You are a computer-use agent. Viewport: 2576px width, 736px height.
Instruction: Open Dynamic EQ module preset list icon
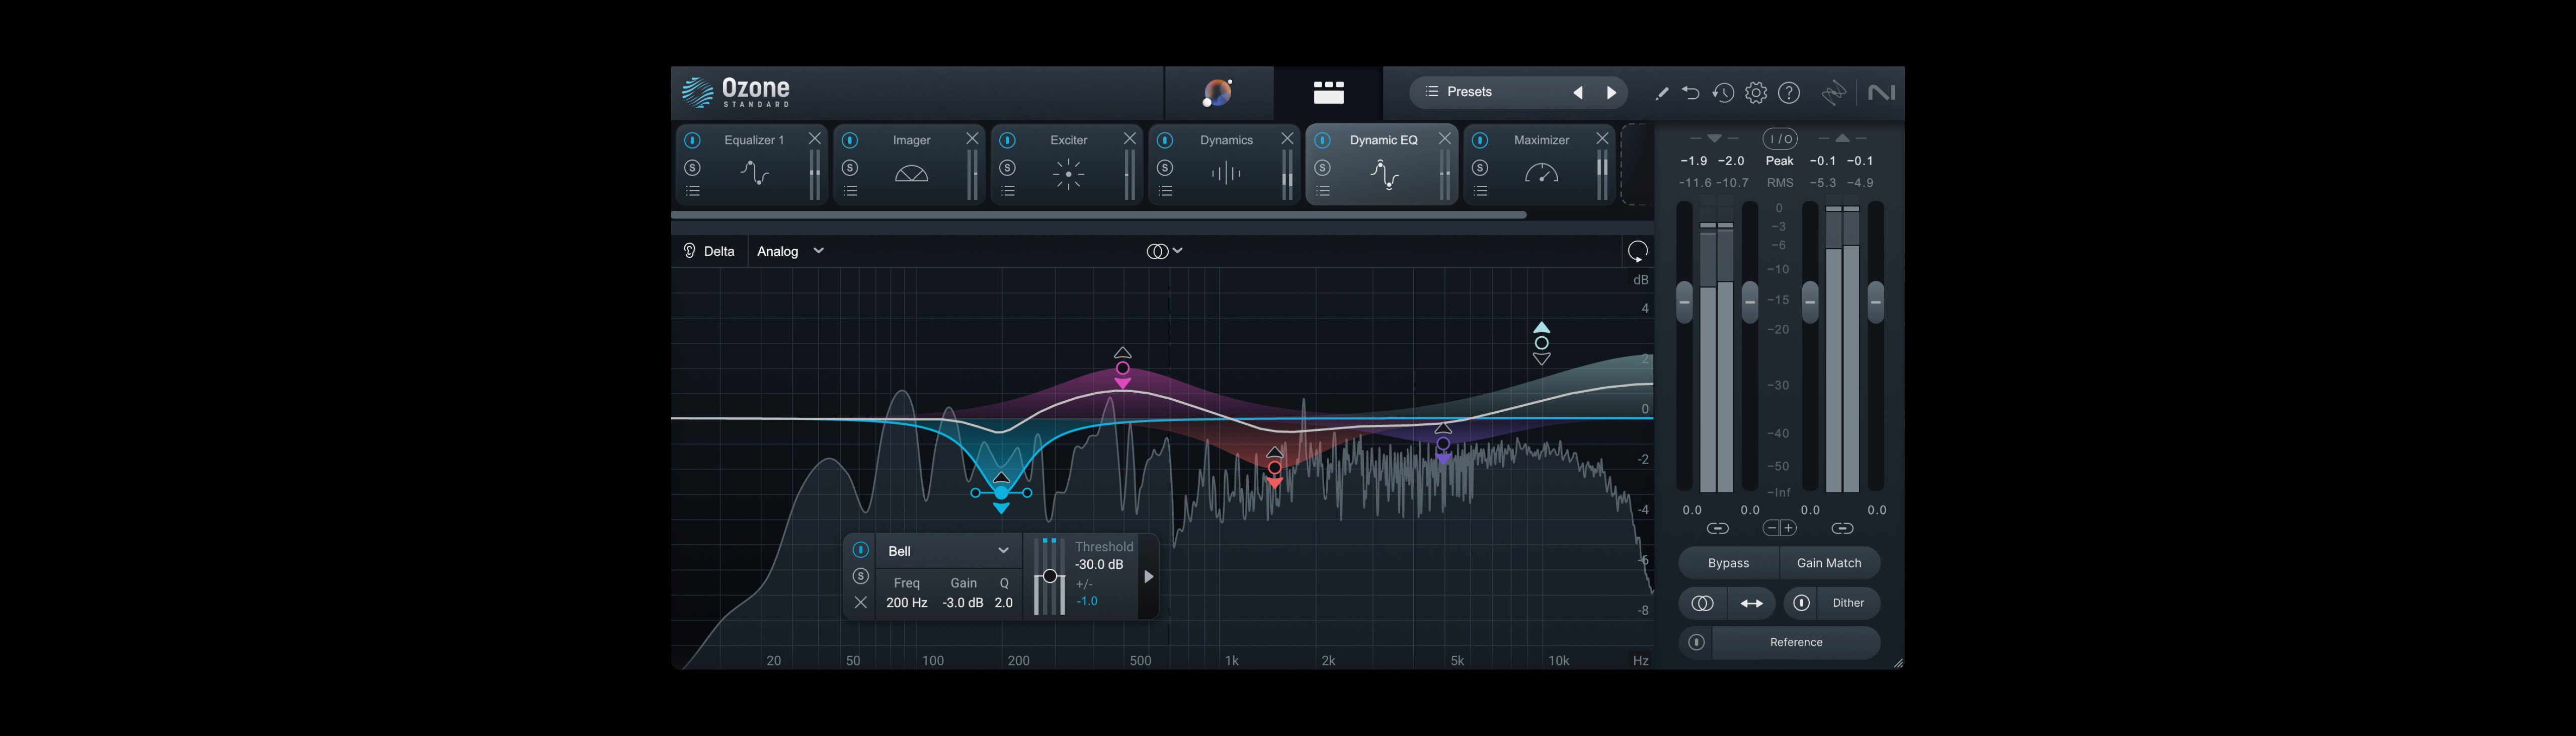pos(1323,191)
